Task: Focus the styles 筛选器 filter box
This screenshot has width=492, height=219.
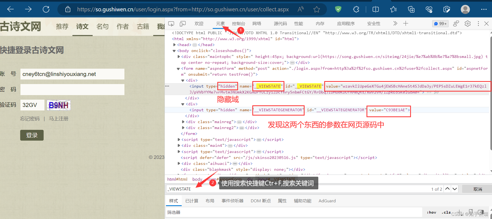Action: [294, 212]
